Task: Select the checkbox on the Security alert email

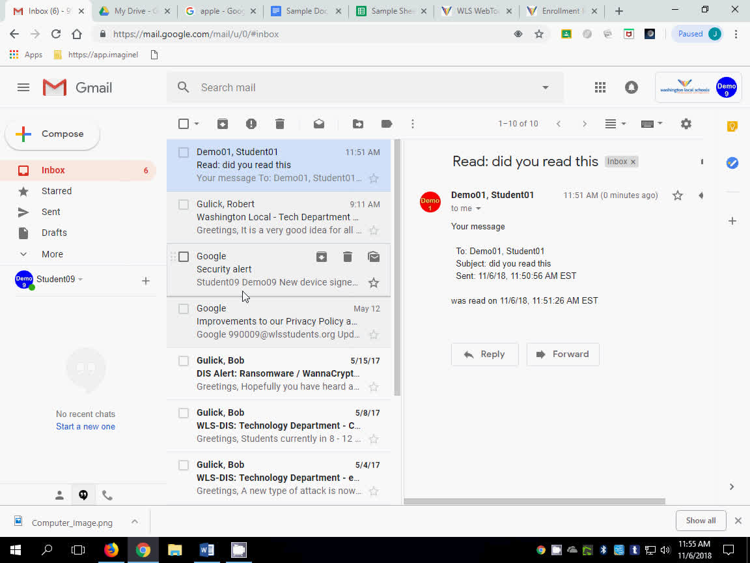Action: tap(183, 256)
